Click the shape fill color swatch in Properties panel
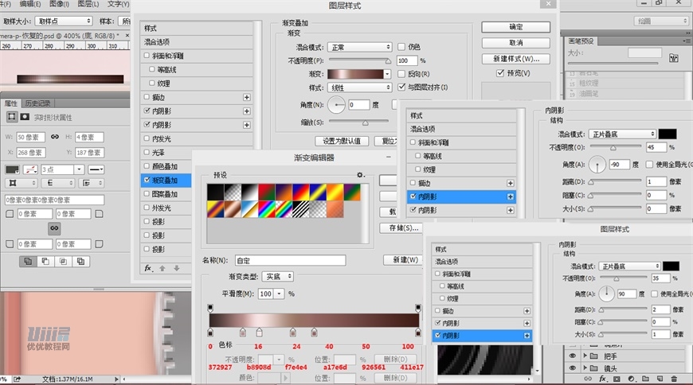Image resolution: width=693 pixels, height=385 pixels. tap(12, 169)
